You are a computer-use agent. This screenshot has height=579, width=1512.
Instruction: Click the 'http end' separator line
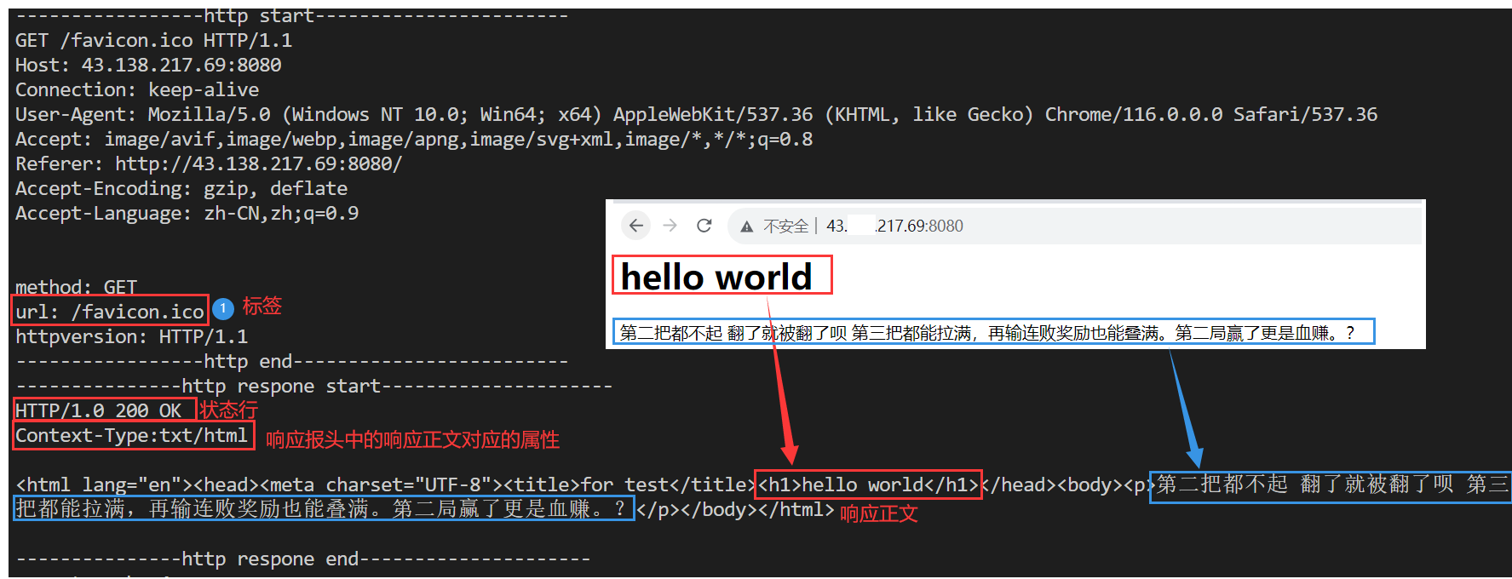(290, 361)
